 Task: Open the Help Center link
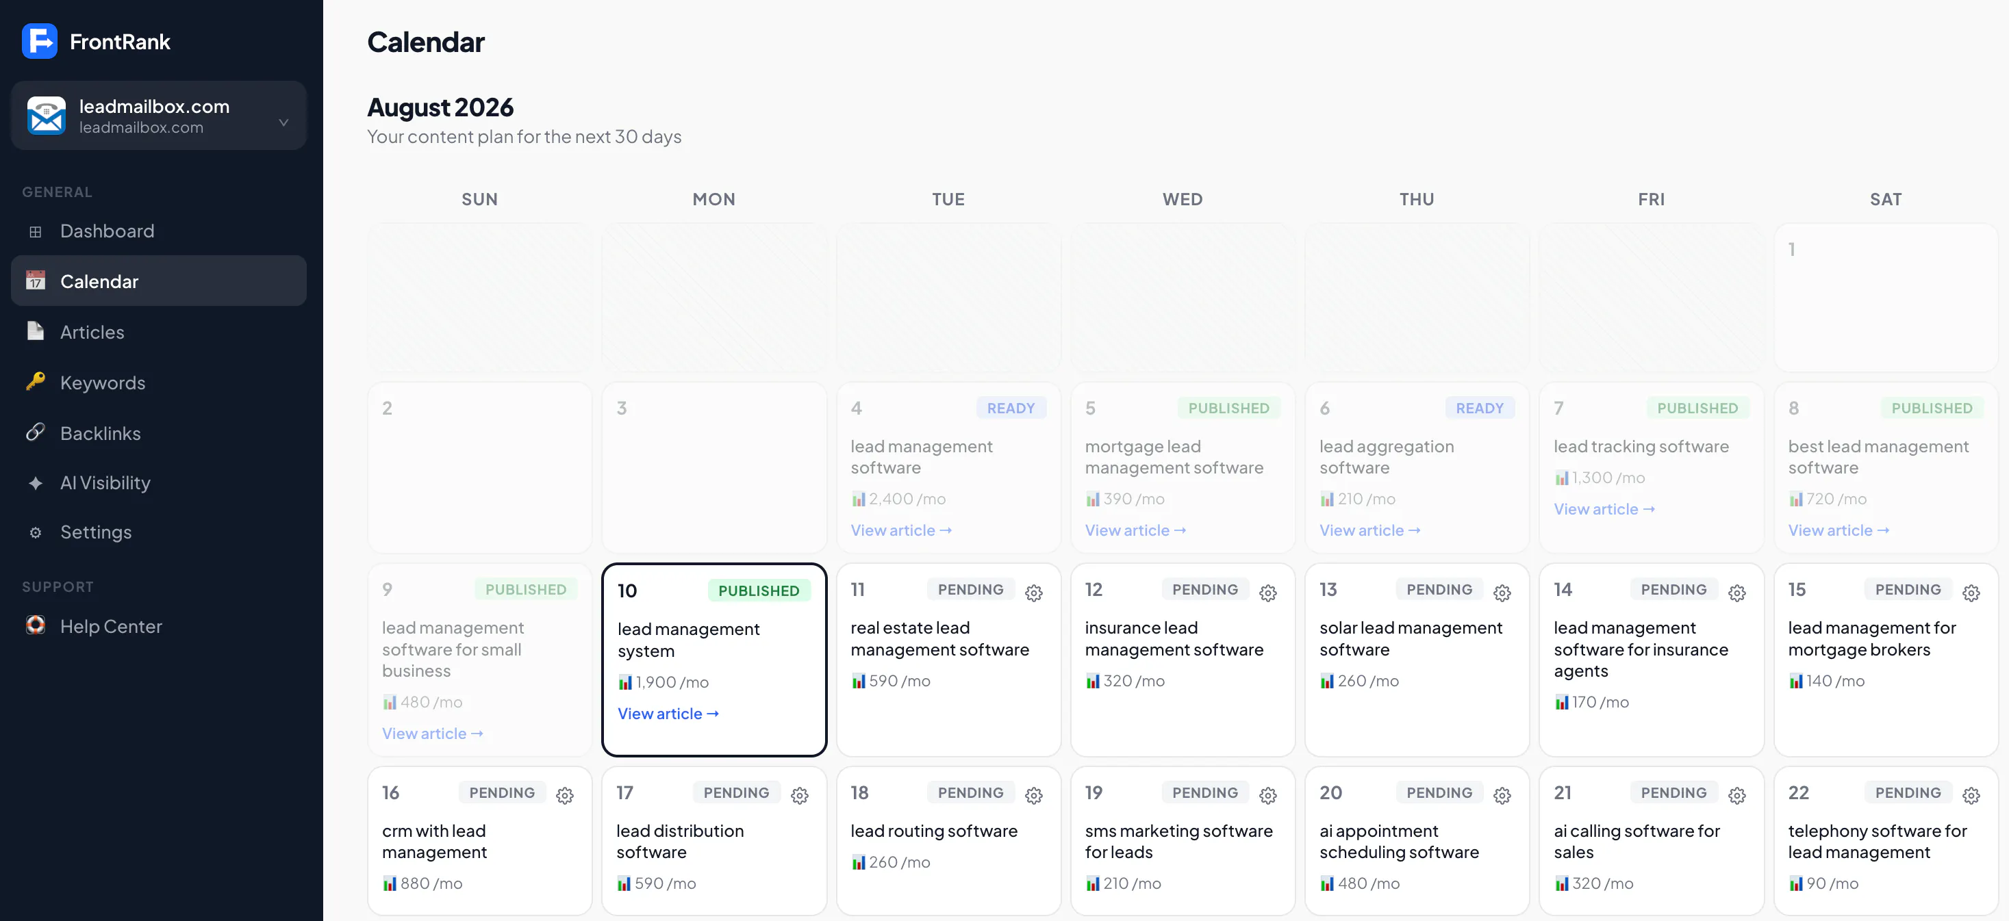(158, 627)
